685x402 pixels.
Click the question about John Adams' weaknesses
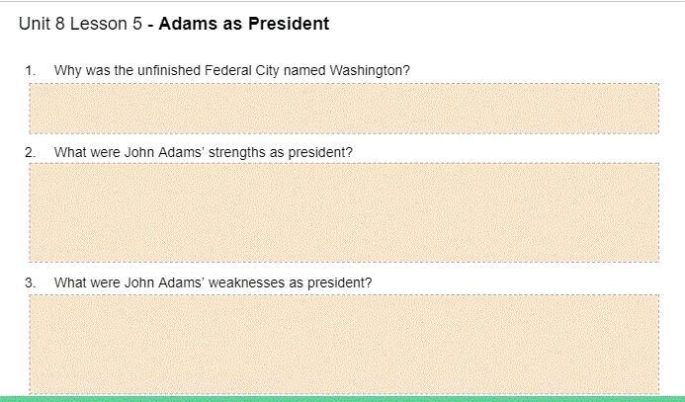click(x=213, y=282)
